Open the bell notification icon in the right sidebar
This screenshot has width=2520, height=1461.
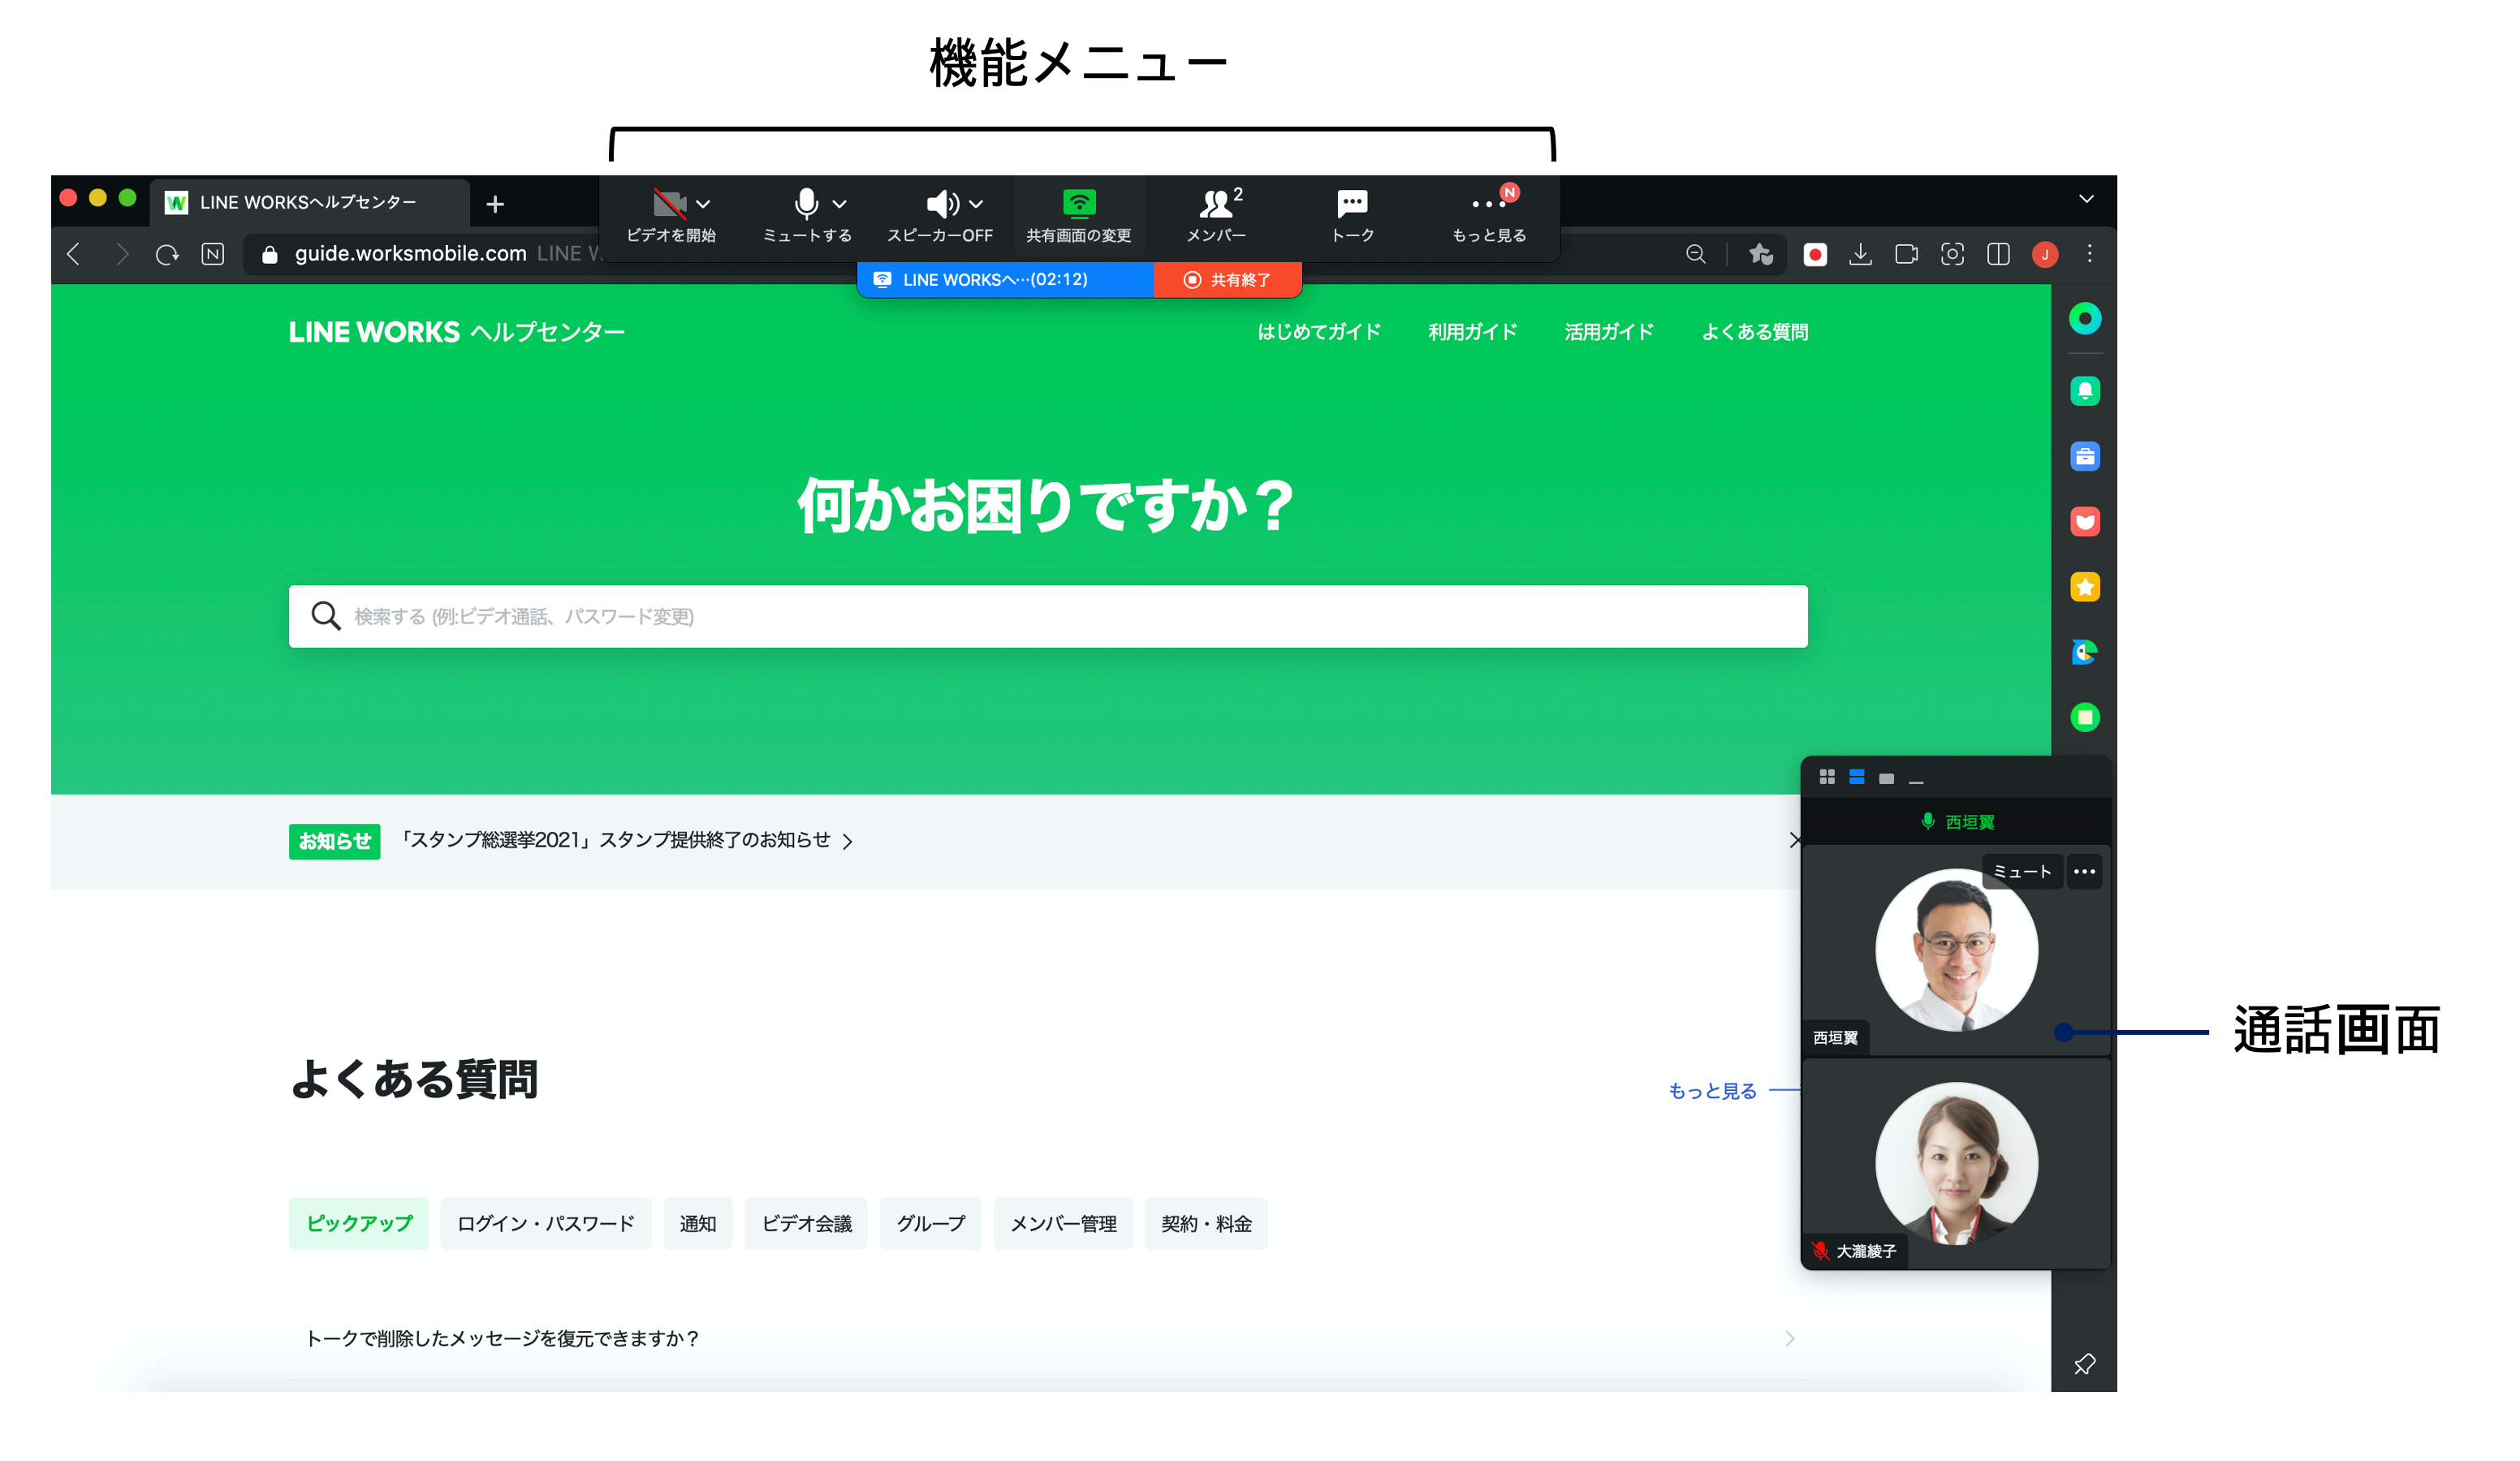[2085, 390]
